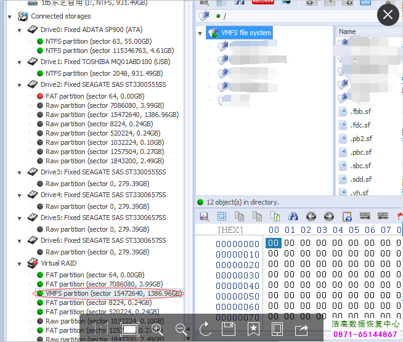Click the zoom out magnifier icon

181,329
